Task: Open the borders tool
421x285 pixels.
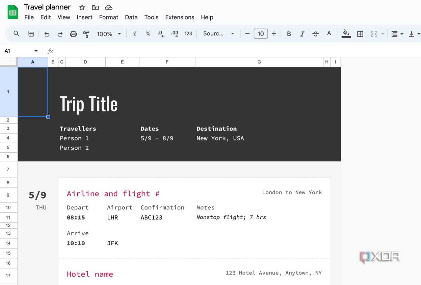Action: point(360,34)
